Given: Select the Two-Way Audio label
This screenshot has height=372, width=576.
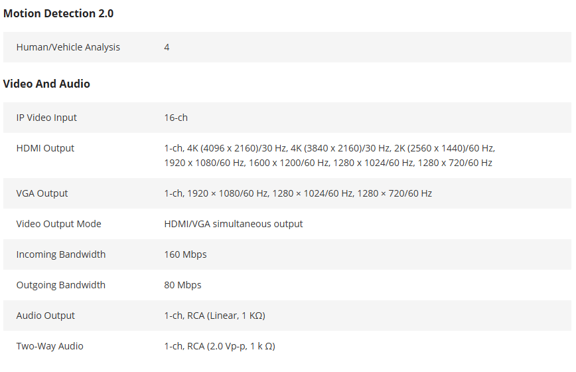Looking at the screenshot, I should coord(50,346).
